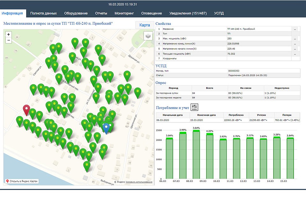Click the 10.03 bar showing 3.93%

(223, 159)
